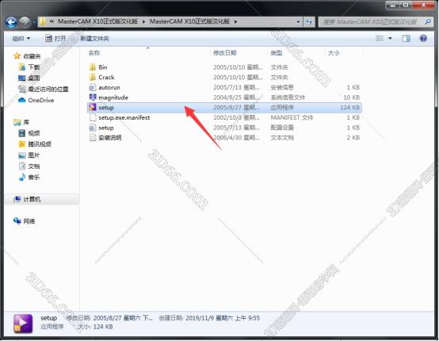Viewport: 439px width, 341px height.
Task: Open the 组织 menu dropdown
Action: [21, 38]
